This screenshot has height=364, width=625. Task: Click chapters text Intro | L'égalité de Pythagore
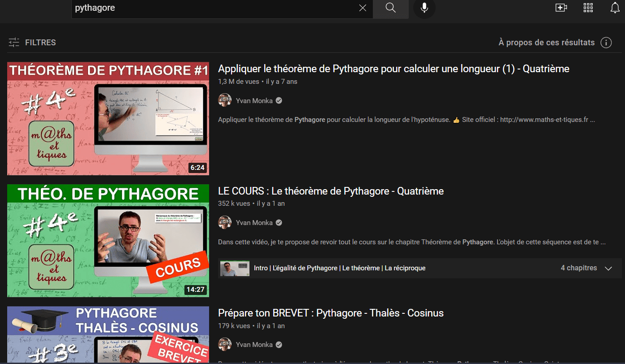tap(340, 268)
